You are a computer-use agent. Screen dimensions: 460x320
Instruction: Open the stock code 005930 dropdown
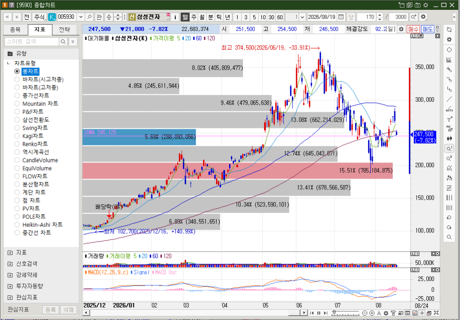pyautogui.click(x=81, y=17)
